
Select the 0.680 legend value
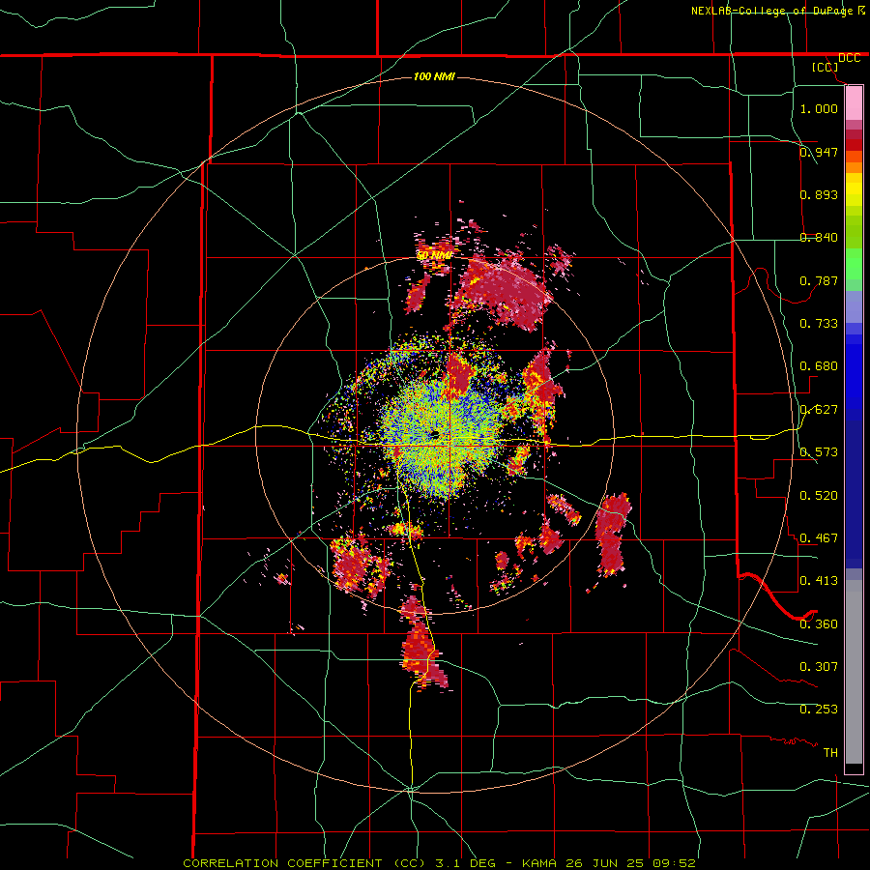[819, 366]
